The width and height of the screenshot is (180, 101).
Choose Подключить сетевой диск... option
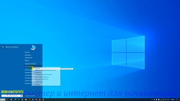click(x=42, y=77)
